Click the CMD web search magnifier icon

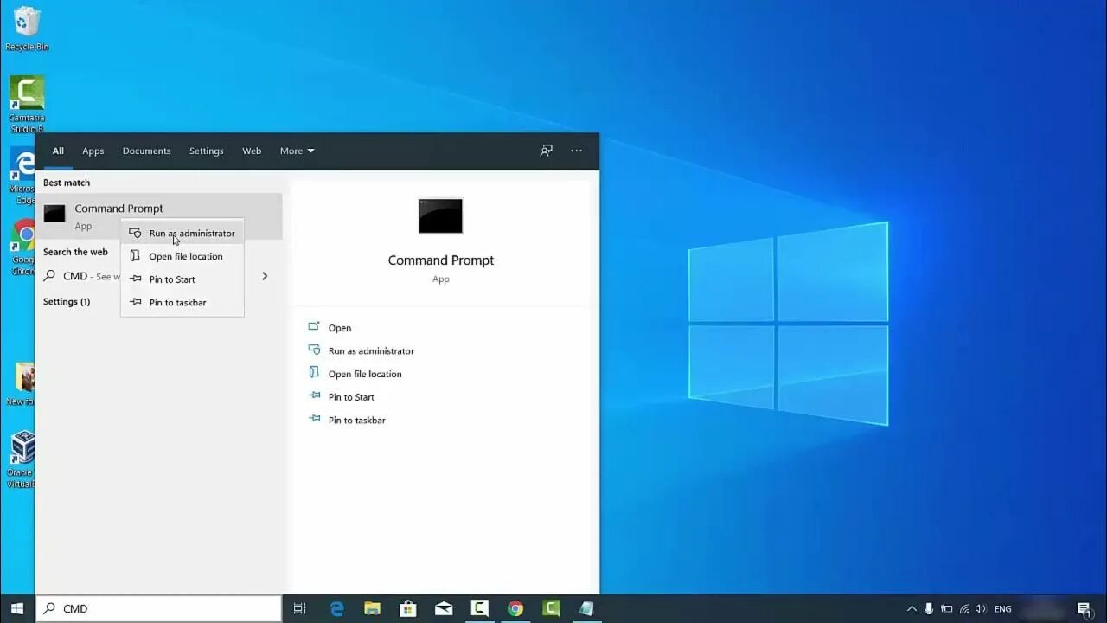tap(50, 276)
